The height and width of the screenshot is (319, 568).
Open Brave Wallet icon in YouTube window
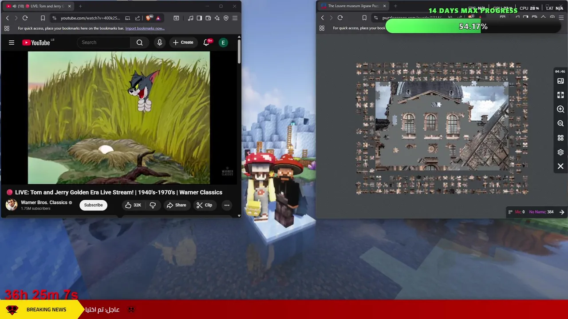tap(208, 18)
